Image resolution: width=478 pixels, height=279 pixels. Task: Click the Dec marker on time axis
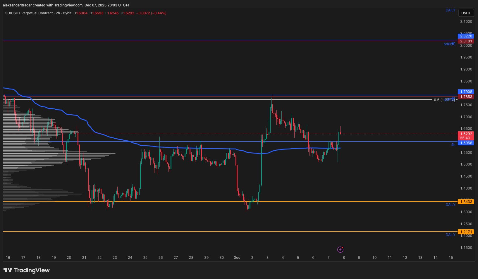coord(237,258)
